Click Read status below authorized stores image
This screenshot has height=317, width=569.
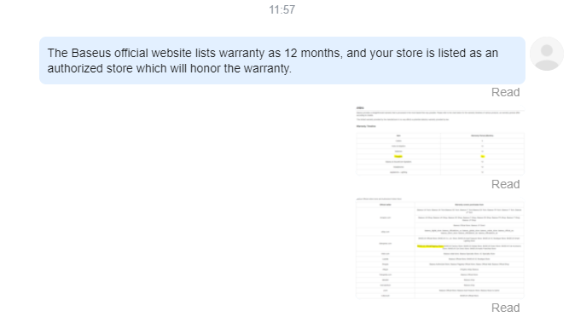tap(505, 308)
